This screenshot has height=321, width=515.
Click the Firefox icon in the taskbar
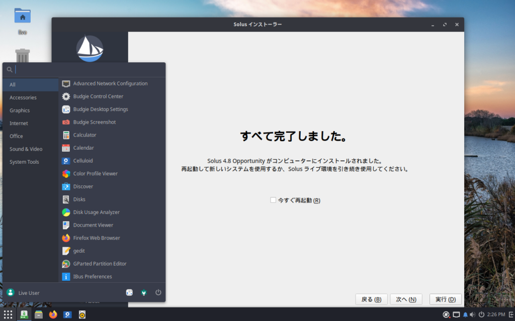[x=53, y=314]
